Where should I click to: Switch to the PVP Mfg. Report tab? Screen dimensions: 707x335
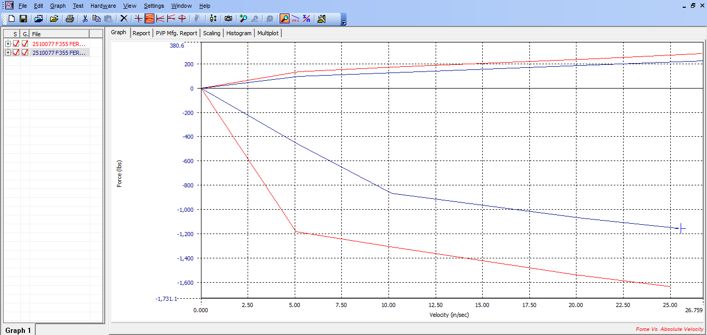pyautogui.click(x=177, y=33)
